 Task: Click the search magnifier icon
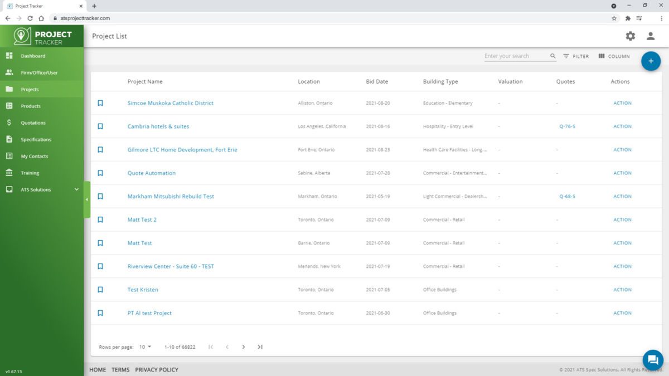pyautogui.click(x=553, y=56)
